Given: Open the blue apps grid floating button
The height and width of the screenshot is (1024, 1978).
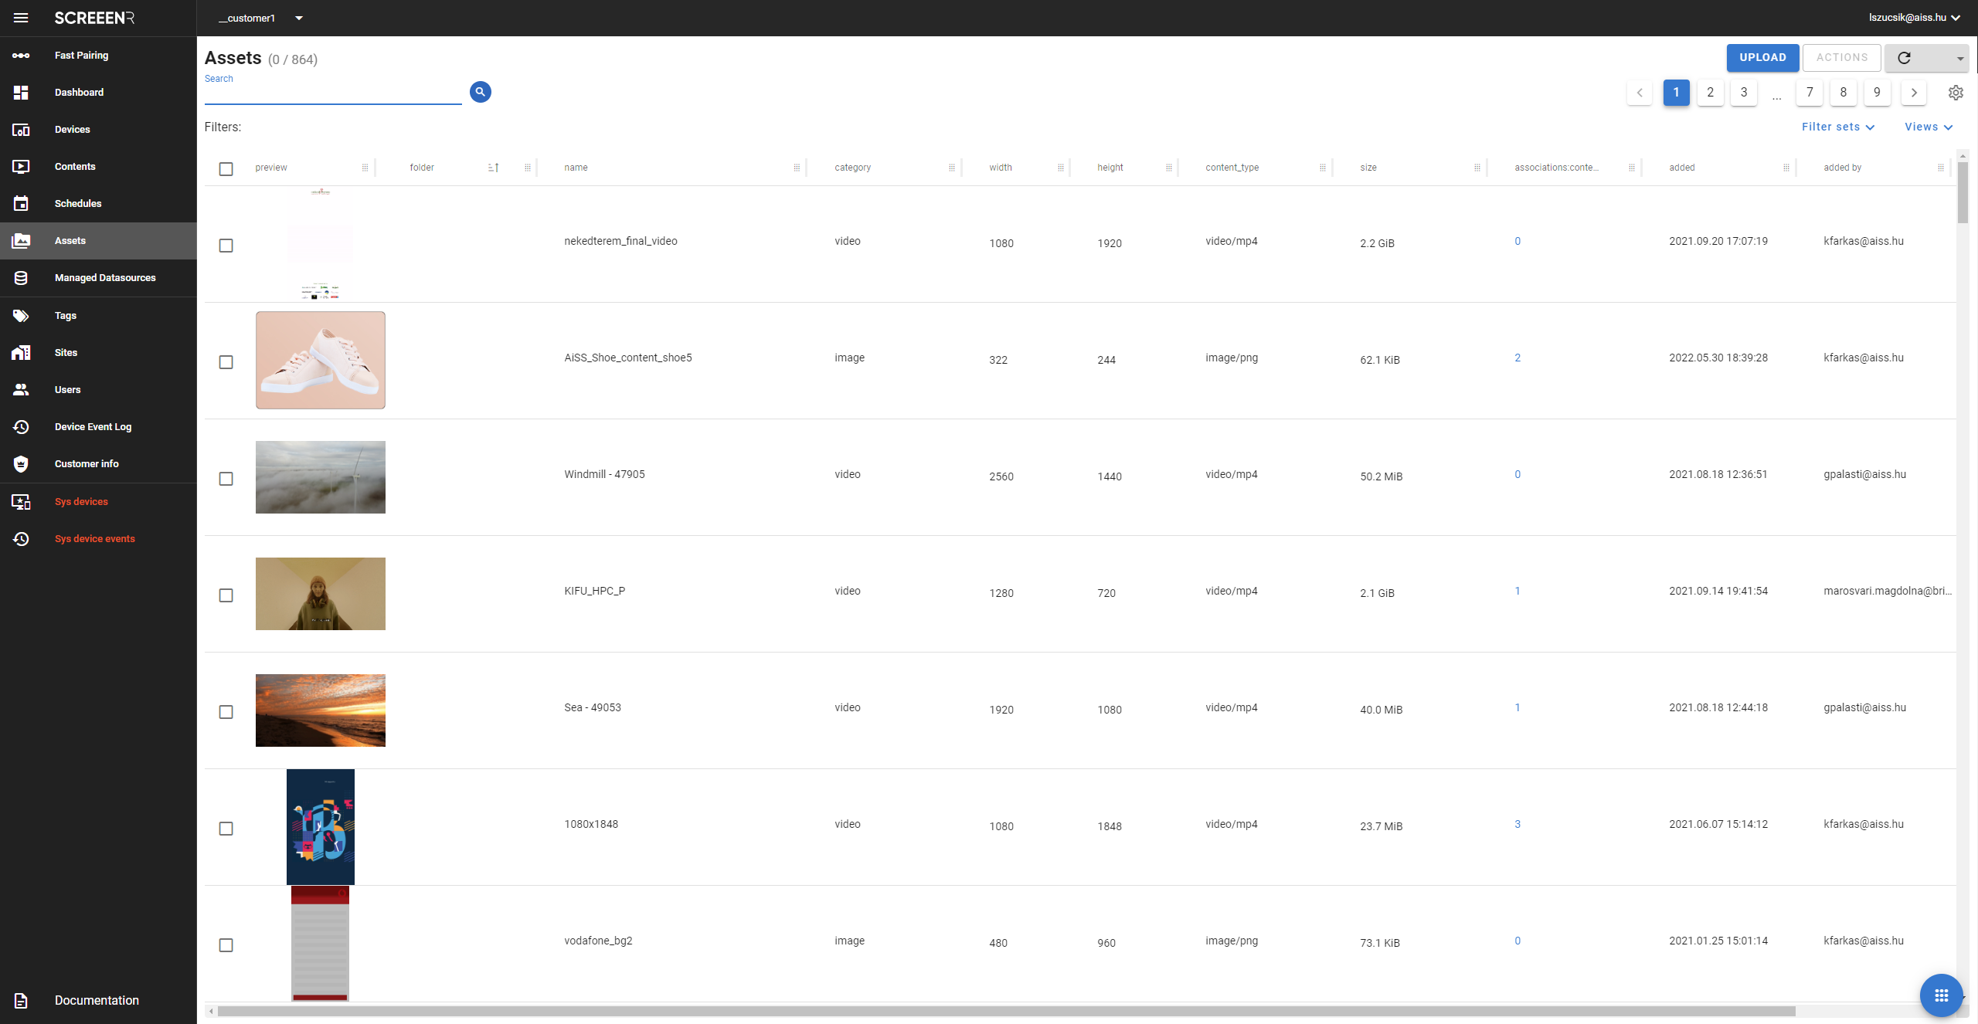Looking at the screenshot, I should pos(1940,995).
